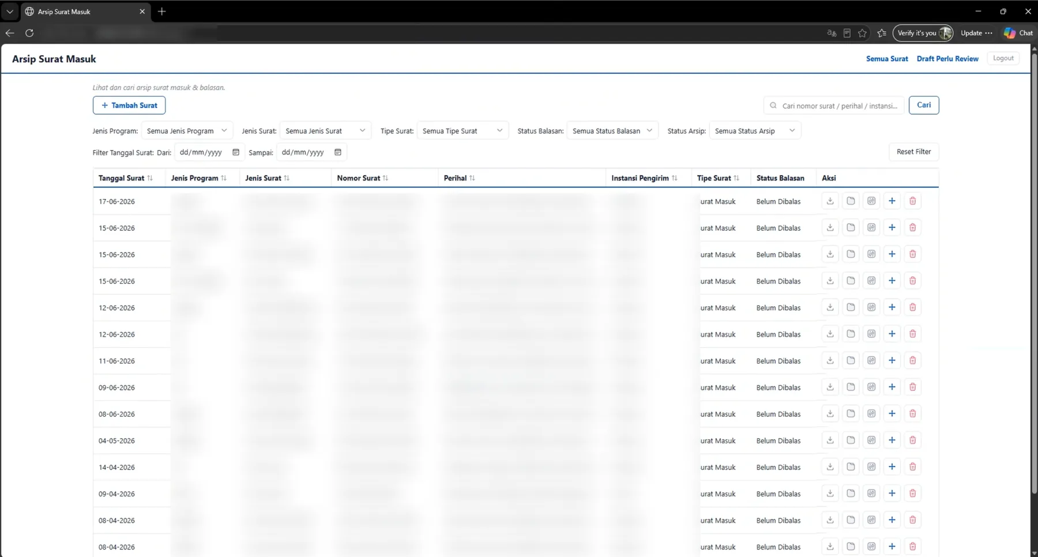Click the Tambah Surat button

click(x=129, y=106)
